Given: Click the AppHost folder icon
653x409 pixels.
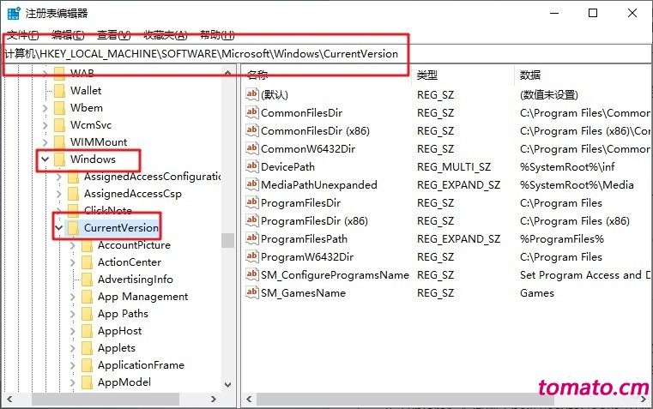Looking at the screenshot, I should tap(87, 331).
